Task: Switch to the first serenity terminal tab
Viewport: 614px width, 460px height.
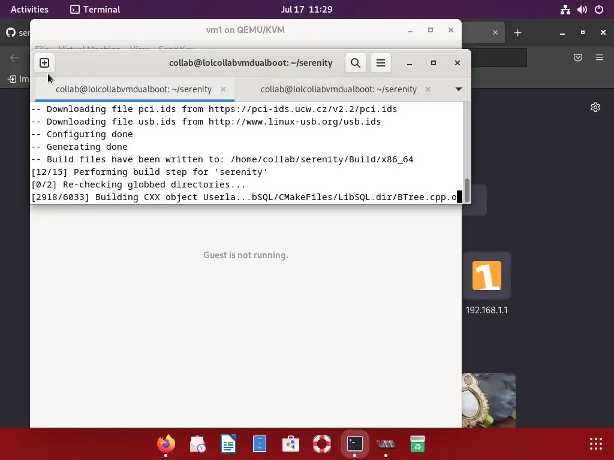Action: click(x=134, y=89)
